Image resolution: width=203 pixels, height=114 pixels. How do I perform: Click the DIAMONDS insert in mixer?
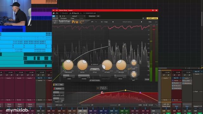tap(177, 88)
